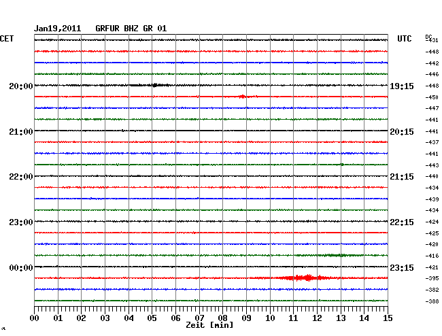Click minute '02' on the time axis
442x336 pixels.
click(x=81, y=318)
